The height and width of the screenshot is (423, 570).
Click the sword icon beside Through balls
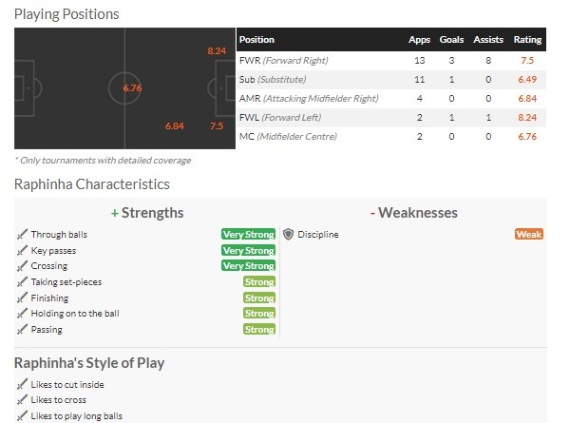click(x=22, y=235)
